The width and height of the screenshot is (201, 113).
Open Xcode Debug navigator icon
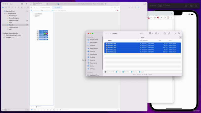pos(22,8)
